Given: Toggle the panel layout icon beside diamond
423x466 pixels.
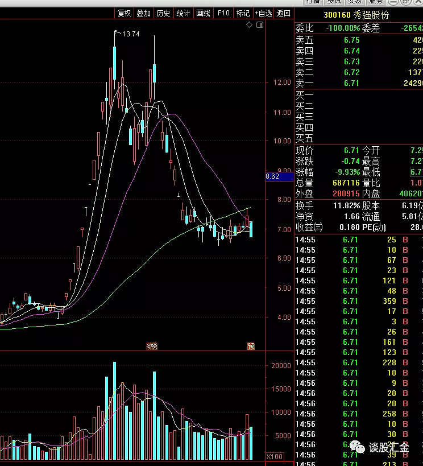Looking at the screenshot, I should [260, 26].
